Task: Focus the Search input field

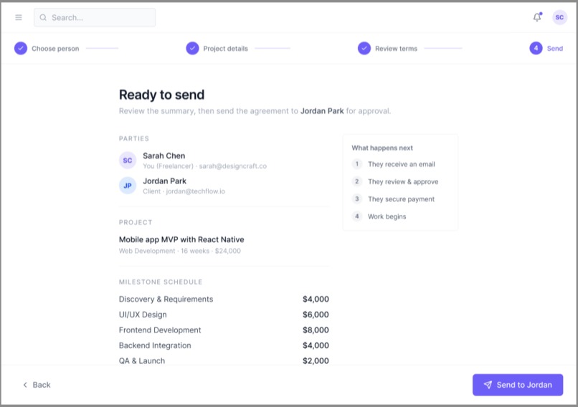Action: (95, 17)
